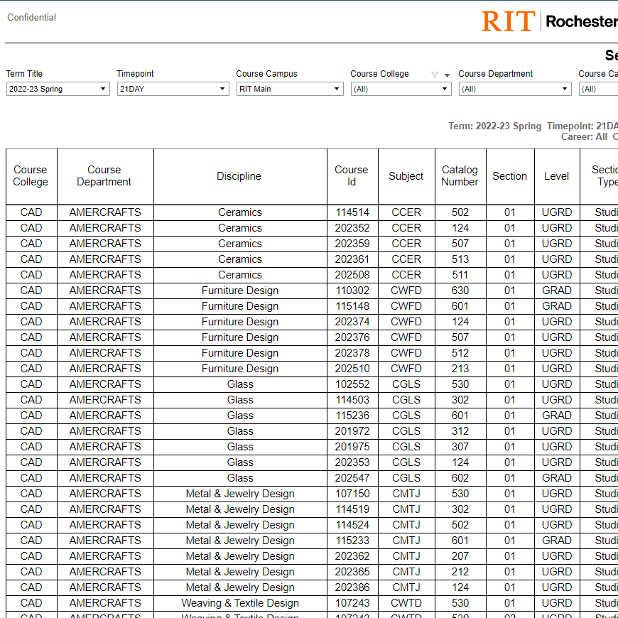The height and width of the screenshot is (618, 618).
Task: Click the filter funnel icon beside Course College
Action: (x=435, y=75)
